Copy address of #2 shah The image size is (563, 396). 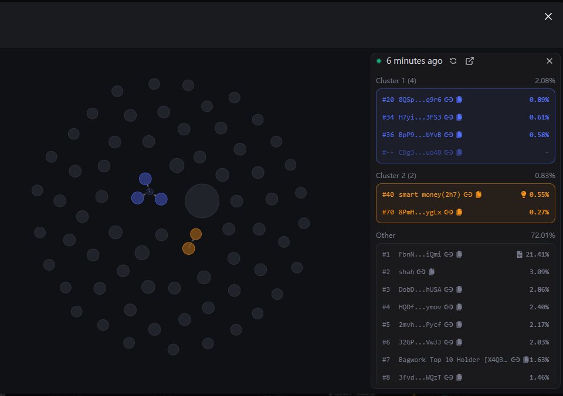point(432,272)
